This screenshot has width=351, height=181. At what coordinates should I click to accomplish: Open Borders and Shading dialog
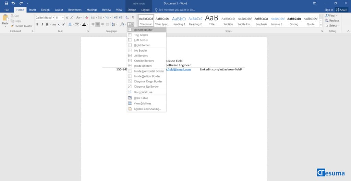coord(147,109)
